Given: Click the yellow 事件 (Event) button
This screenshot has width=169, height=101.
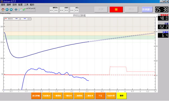Looking at the screenshot, I should coord(122,96).
